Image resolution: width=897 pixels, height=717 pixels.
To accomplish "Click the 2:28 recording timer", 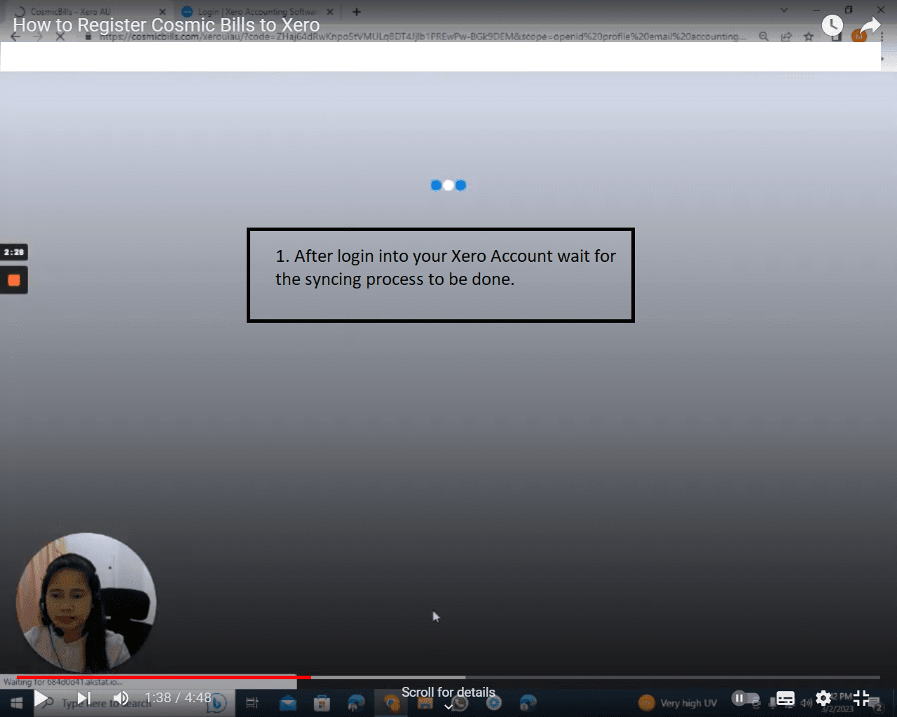I will tap(14, 252).
